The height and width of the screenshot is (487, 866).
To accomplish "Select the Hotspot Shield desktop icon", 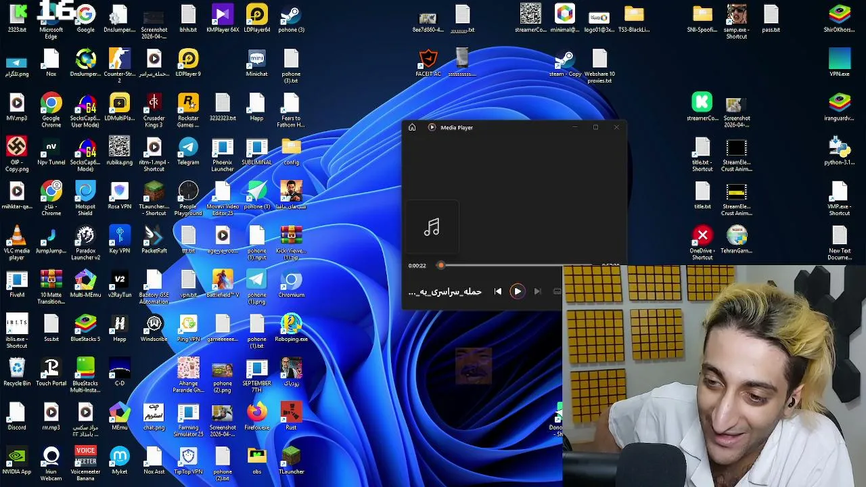I will (x=85, y=198).
